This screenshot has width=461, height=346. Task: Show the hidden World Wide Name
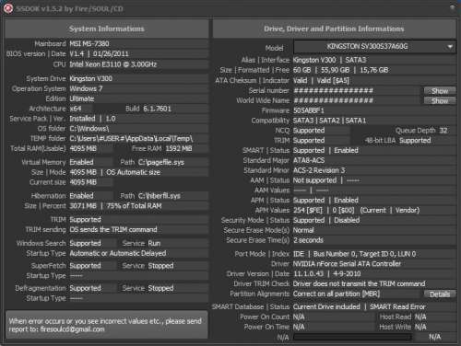coord(440,100)
